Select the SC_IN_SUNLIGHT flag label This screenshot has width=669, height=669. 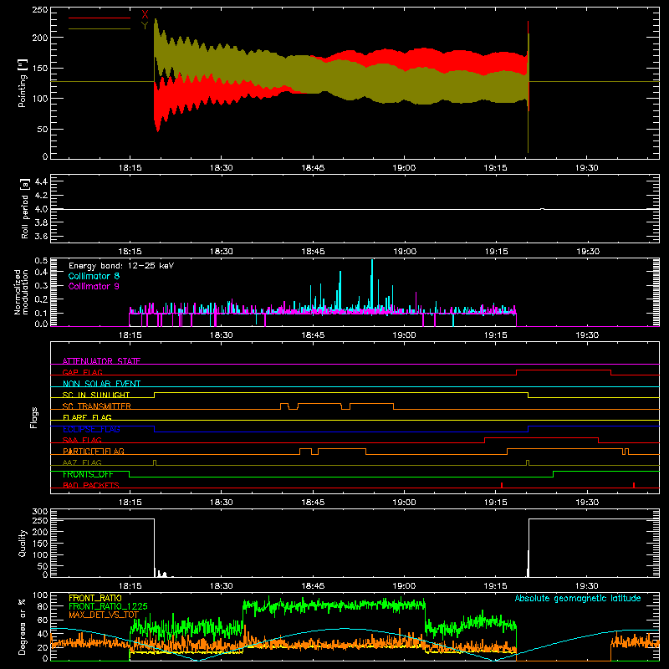coord(96,395)
